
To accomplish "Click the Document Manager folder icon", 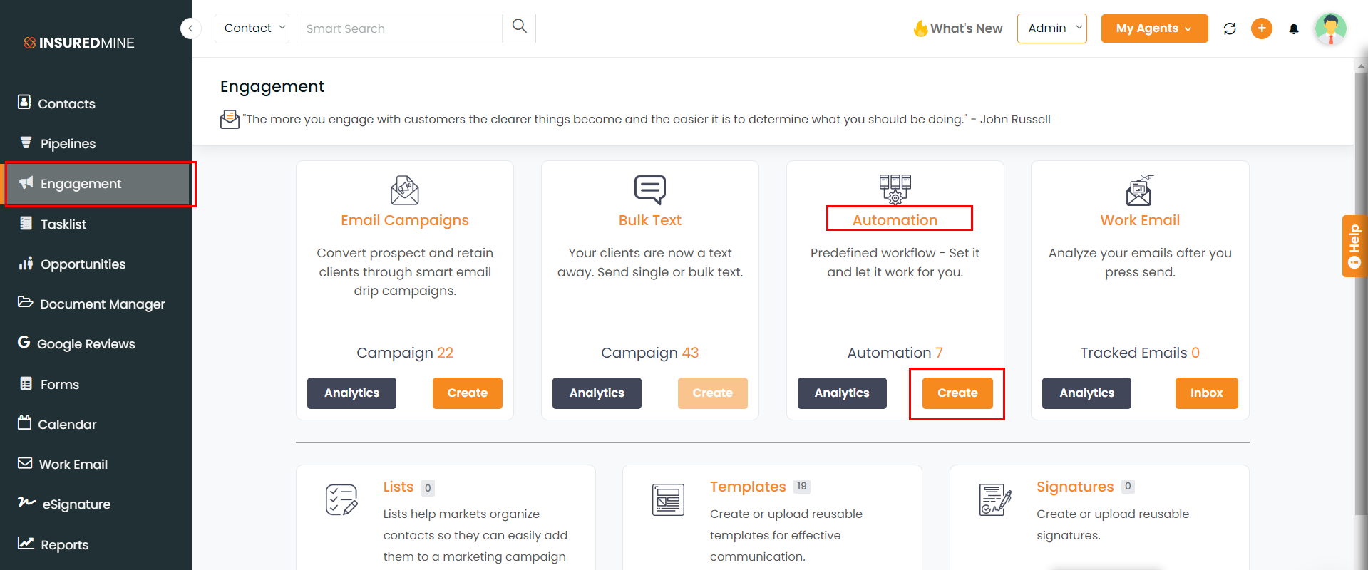I will point(26,301).
